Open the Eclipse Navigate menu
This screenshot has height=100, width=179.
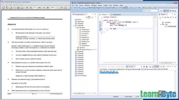(x=94, y=5)
